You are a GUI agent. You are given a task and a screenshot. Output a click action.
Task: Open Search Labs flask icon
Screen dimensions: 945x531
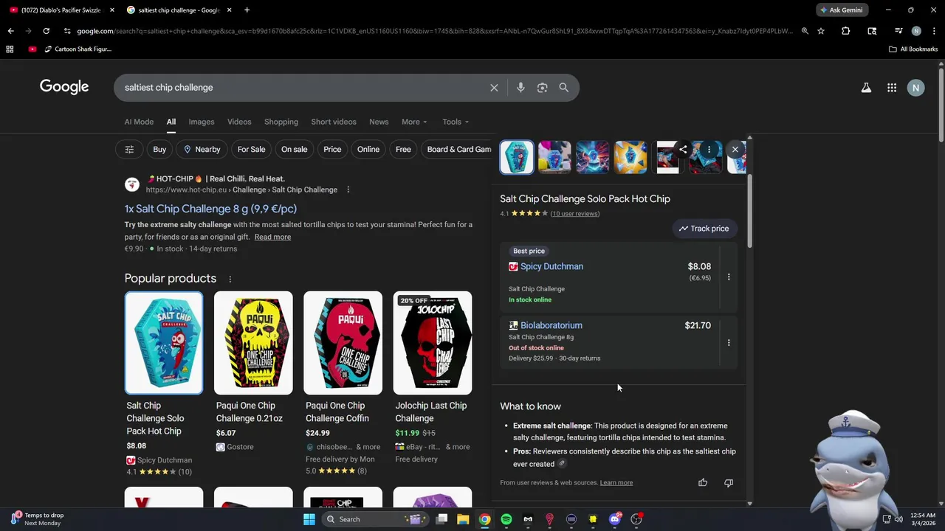click(x=866, y=88)
